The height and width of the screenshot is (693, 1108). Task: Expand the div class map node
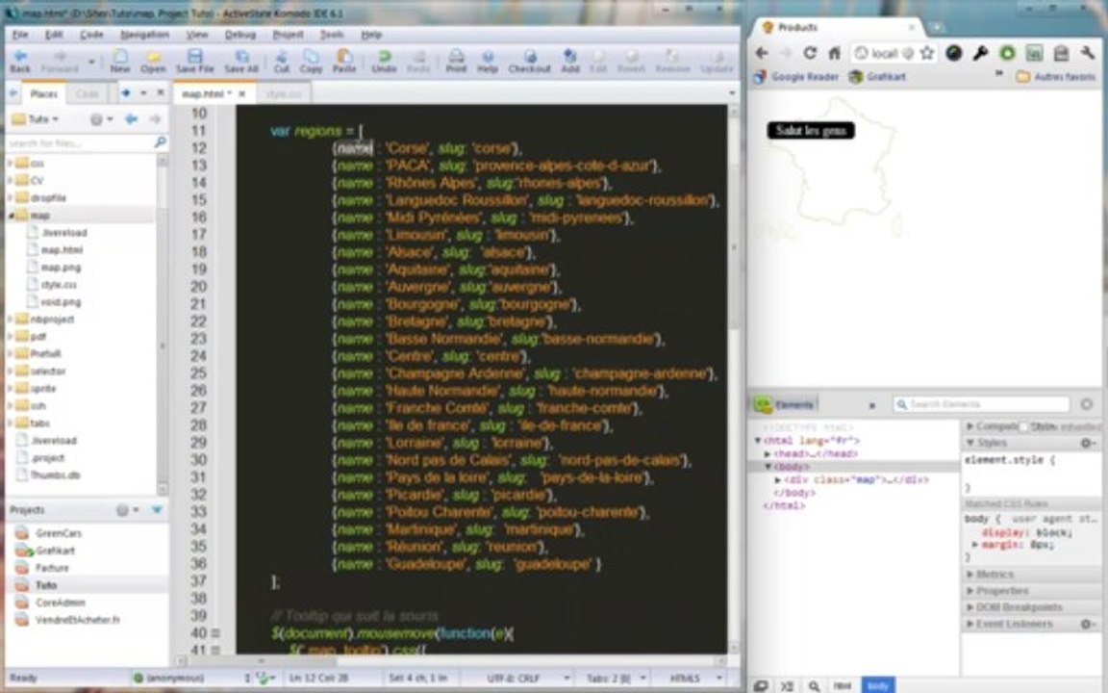[x=778, y=479]
